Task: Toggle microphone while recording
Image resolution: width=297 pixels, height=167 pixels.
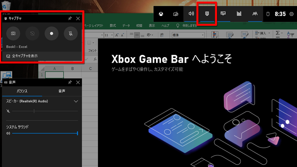Action: pyautogui.click(x=70, y=33)
